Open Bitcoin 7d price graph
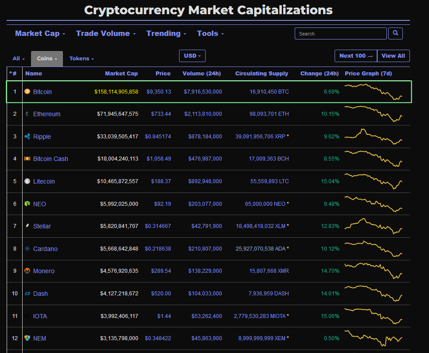This screenshot has width=429, height=353. pyautogui.click(x=374, y=92)
